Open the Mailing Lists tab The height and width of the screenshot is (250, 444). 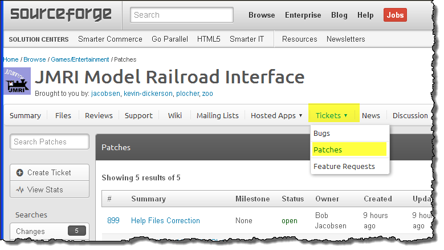point(217,115)
